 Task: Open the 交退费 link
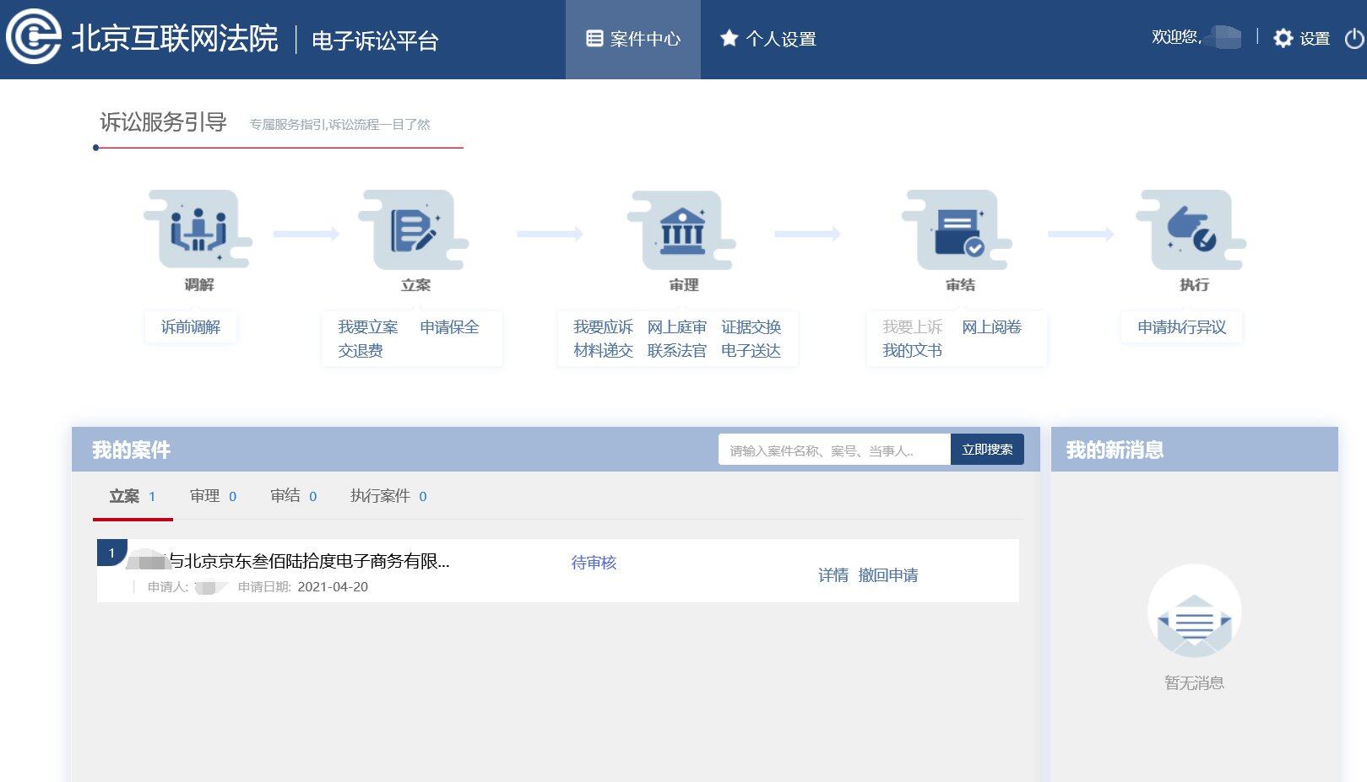(361, 351)
